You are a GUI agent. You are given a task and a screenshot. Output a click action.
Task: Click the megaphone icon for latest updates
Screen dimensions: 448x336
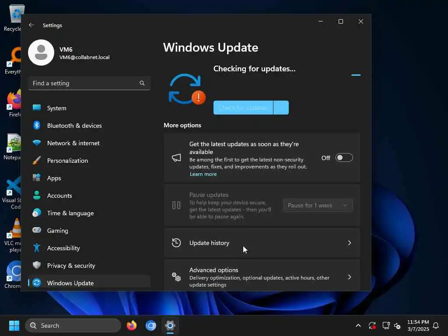[176, 157]
